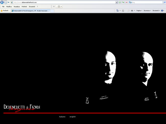The image size is (166, 124).
Task: Open the recent pages history dropdown arrow
Action: pos(9,2)
